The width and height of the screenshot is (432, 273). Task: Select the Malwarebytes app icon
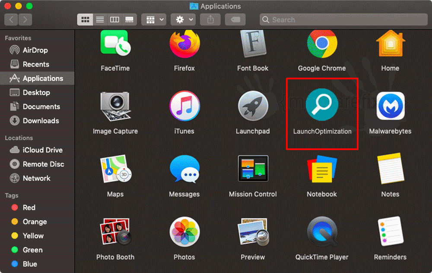391,106
